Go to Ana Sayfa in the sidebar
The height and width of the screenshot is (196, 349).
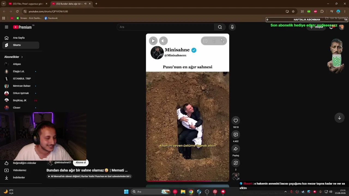coord(21,38)
